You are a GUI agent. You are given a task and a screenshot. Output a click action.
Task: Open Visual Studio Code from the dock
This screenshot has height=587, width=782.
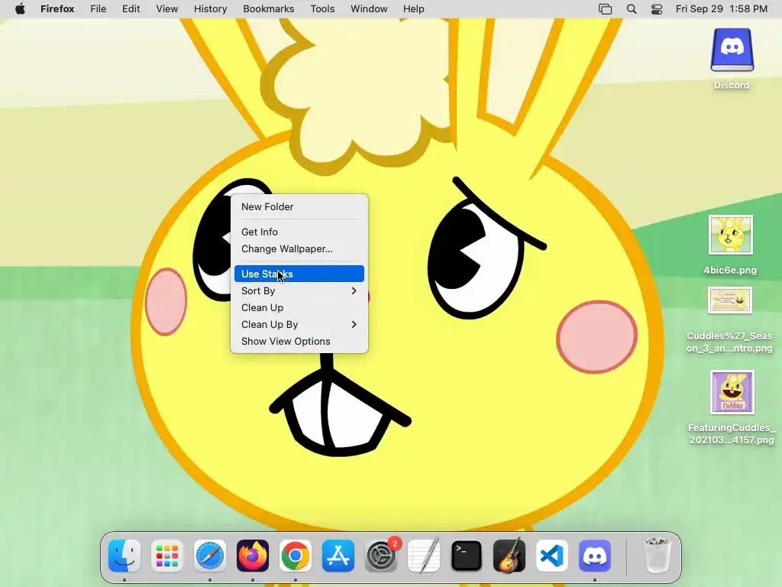tap(552, 556)
